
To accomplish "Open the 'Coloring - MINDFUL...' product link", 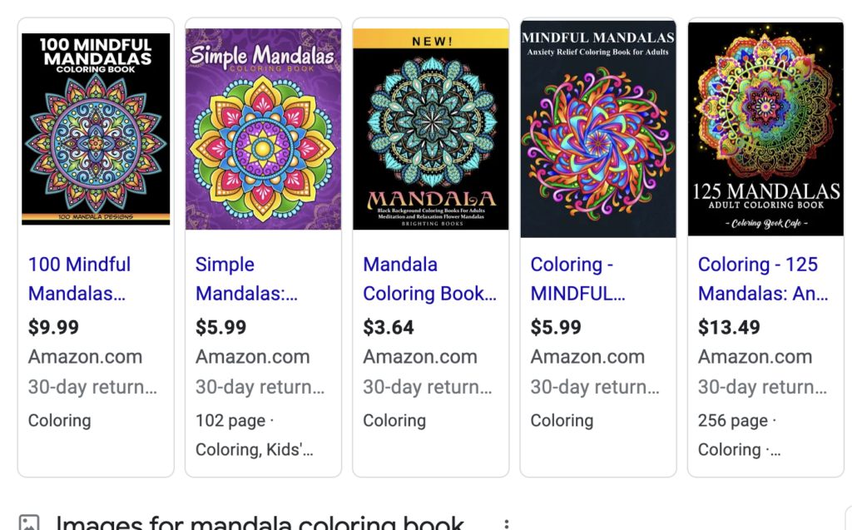I will [577, 279].
